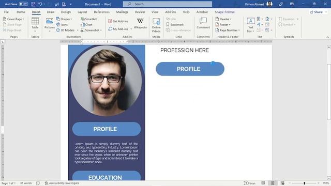Click the Text Box button

tap(250, 25)
